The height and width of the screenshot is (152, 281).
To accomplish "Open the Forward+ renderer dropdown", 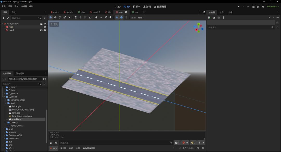I will tap(273, 6).
